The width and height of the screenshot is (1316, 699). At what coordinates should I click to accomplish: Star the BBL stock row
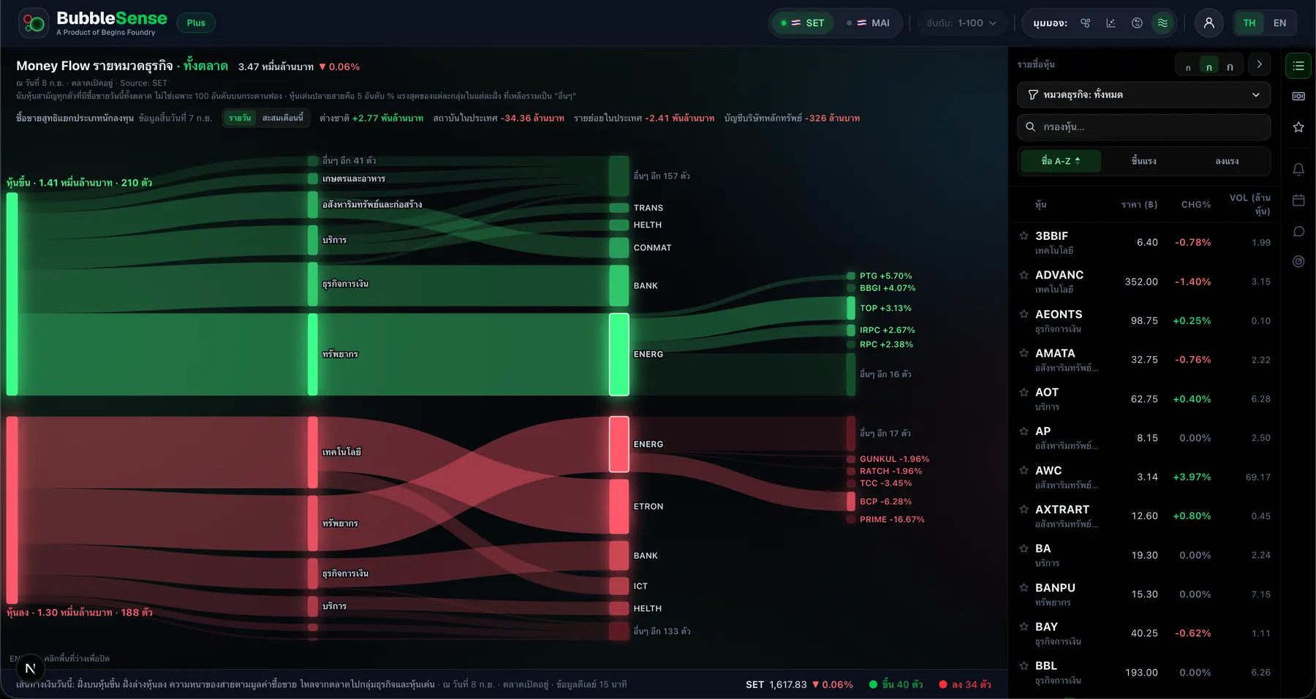pyautogui.click(x=1024, y=665)
